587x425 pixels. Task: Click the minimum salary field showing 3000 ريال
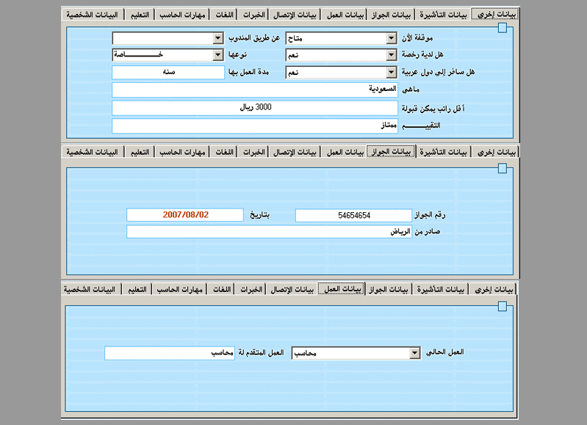point(255,108)
